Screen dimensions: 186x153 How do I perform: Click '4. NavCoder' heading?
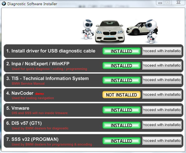pyautogui.click(x=20, y=93)
